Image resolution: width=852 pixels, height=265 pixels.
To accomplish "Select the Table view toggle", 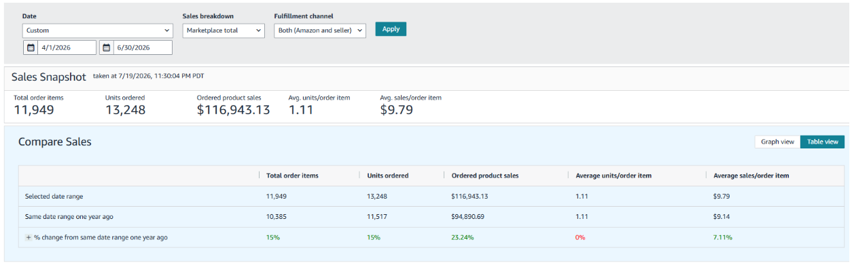I will point(822,142).
